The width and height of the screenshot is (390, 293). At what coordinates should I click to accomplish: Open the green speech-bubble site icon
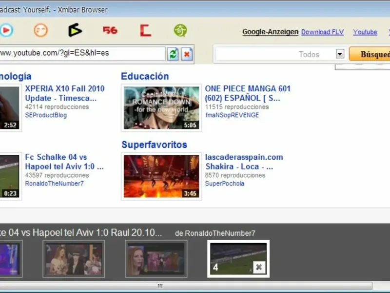pos(180,30)
